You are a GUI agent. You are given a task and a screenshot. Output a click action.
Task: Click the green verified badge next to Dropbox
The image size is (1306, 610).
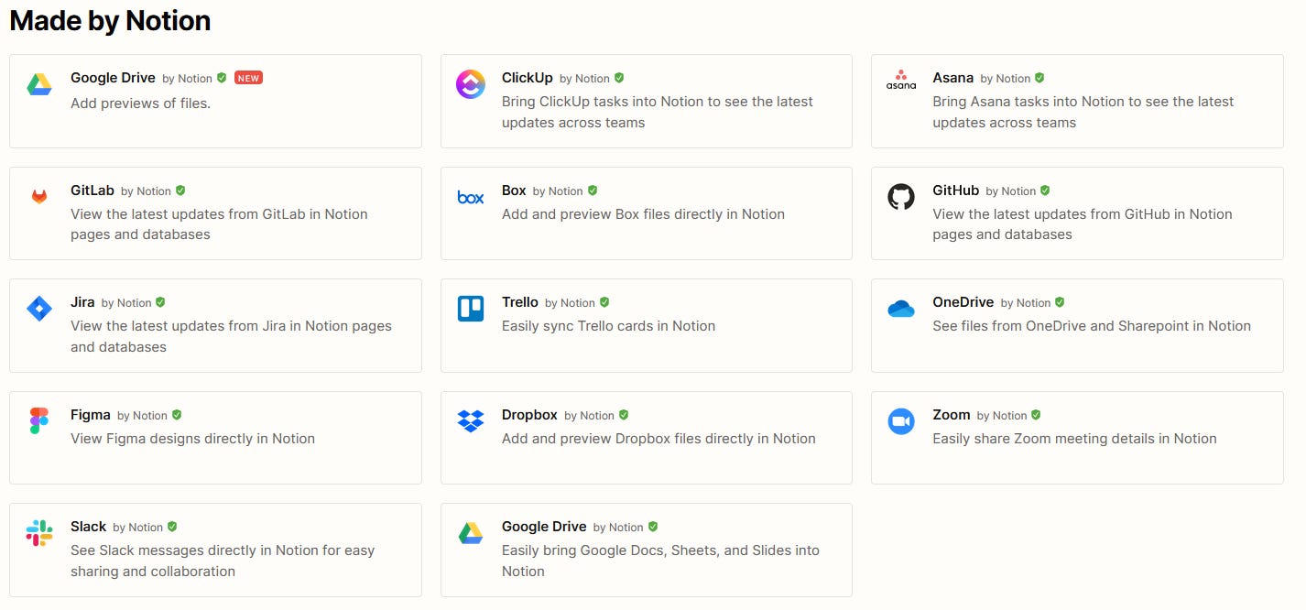pyautogui.click(x=624, y=415)
